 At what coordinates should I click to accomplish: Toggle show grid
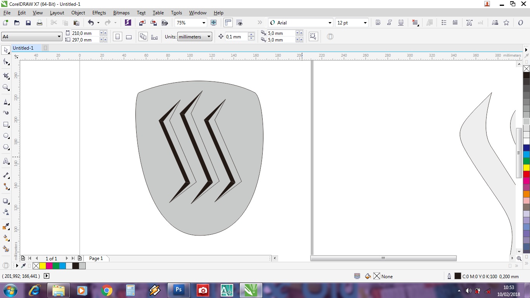coord(239,23)
